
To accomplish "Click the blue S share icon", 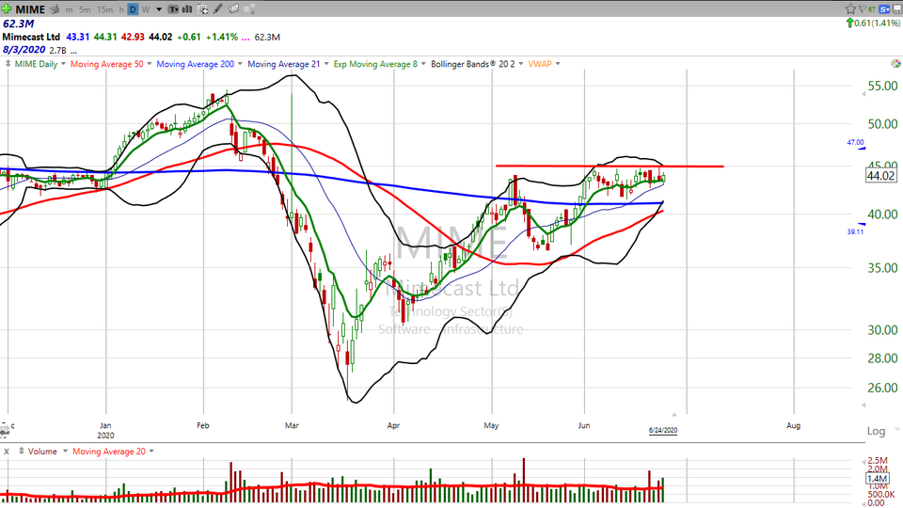I will 885,8.
